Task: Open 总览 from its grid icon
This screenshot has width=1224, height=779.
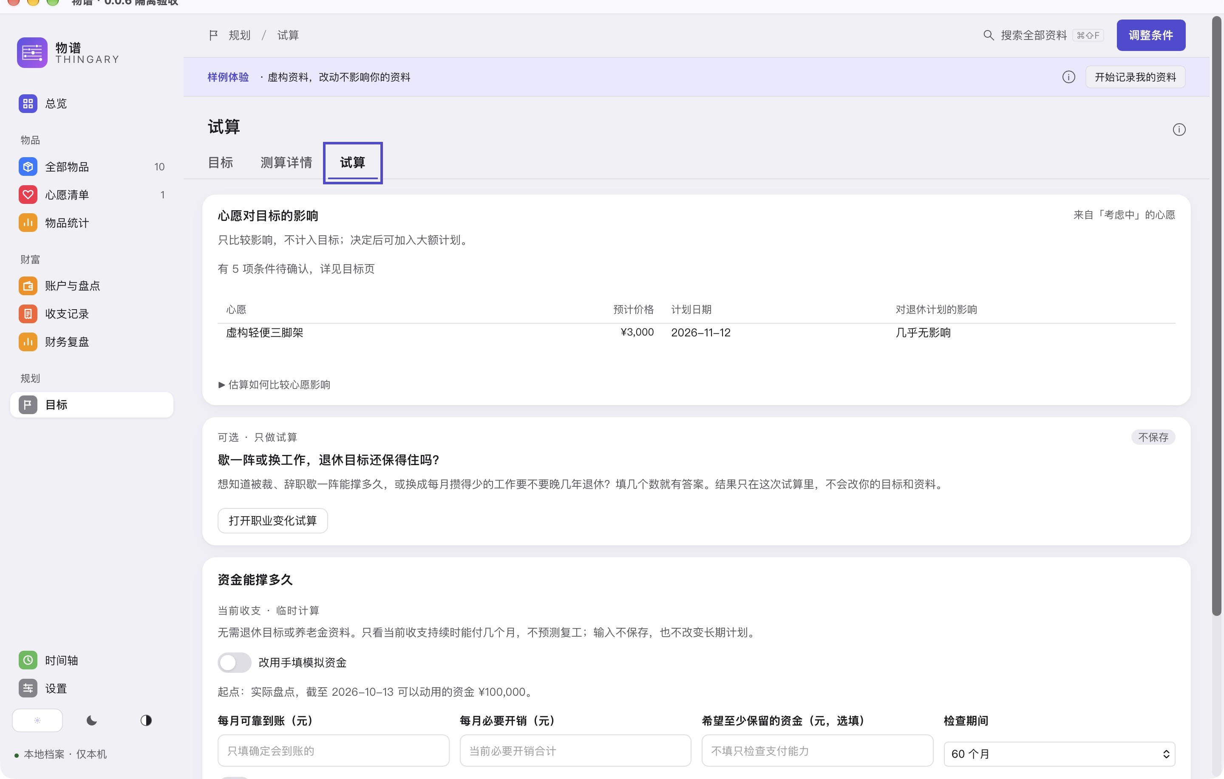Action: point(28,104)
